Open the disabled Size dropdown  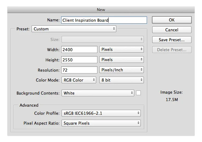click(x=103, y=39)
